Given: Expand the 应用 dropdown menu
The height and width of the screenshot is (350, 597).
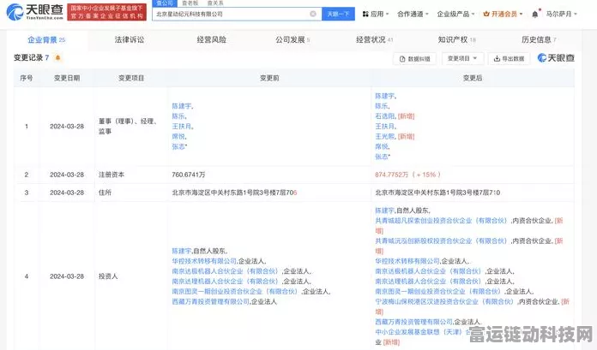Looking at the screenshot, I should point(375,14).
